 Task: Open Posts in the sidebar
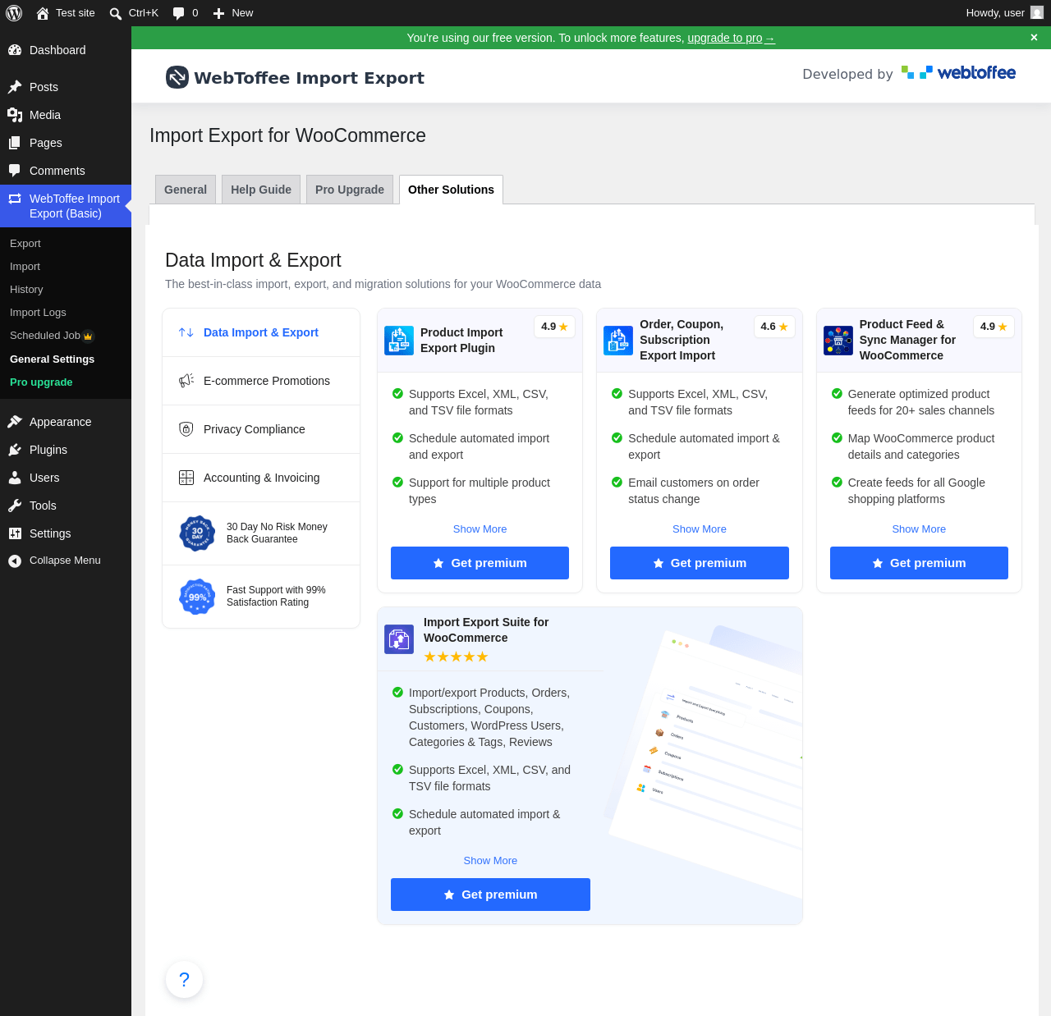[x=66, y=87]
